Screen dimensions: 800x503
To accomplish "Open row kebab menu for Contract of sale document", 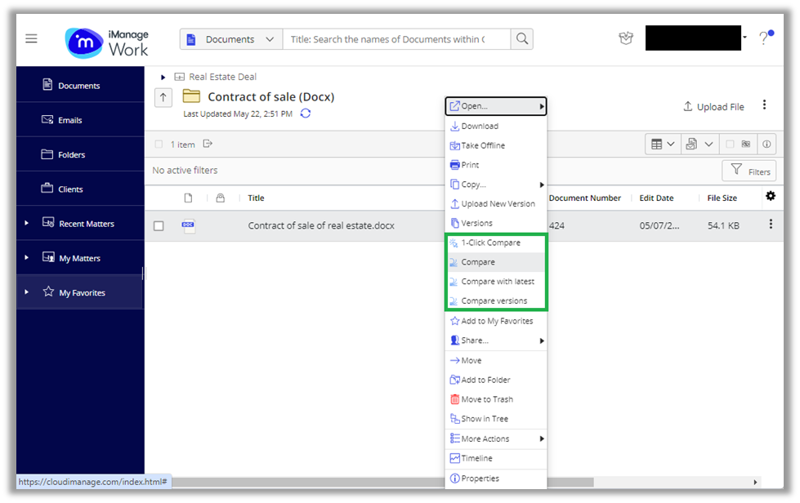I will (x=771, y=225).
